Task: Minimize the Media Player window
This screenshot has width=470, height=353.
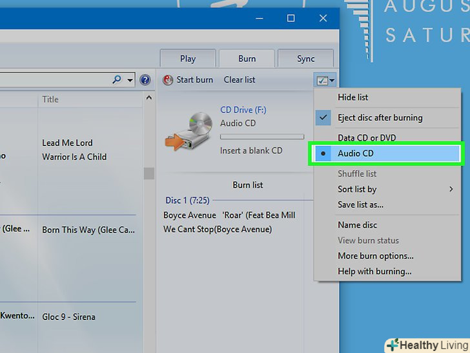Action: pos(260,18)
